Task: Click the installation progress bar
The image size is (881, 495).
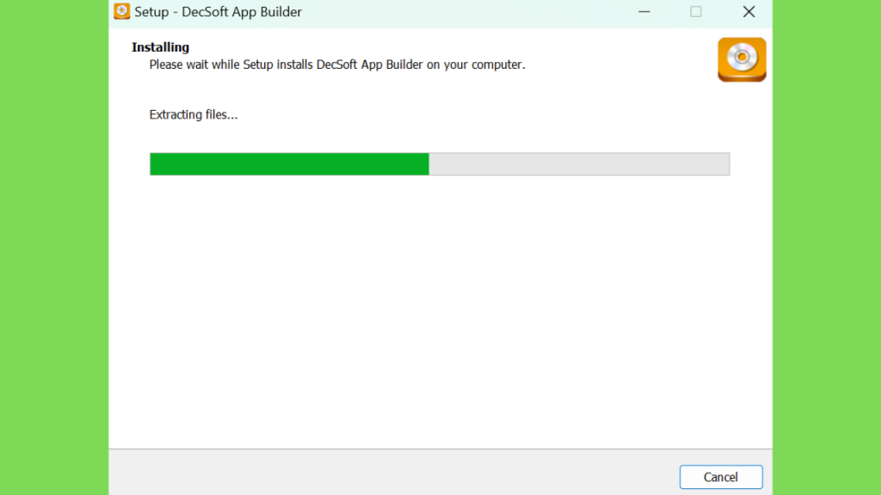Action: point(440,164)
